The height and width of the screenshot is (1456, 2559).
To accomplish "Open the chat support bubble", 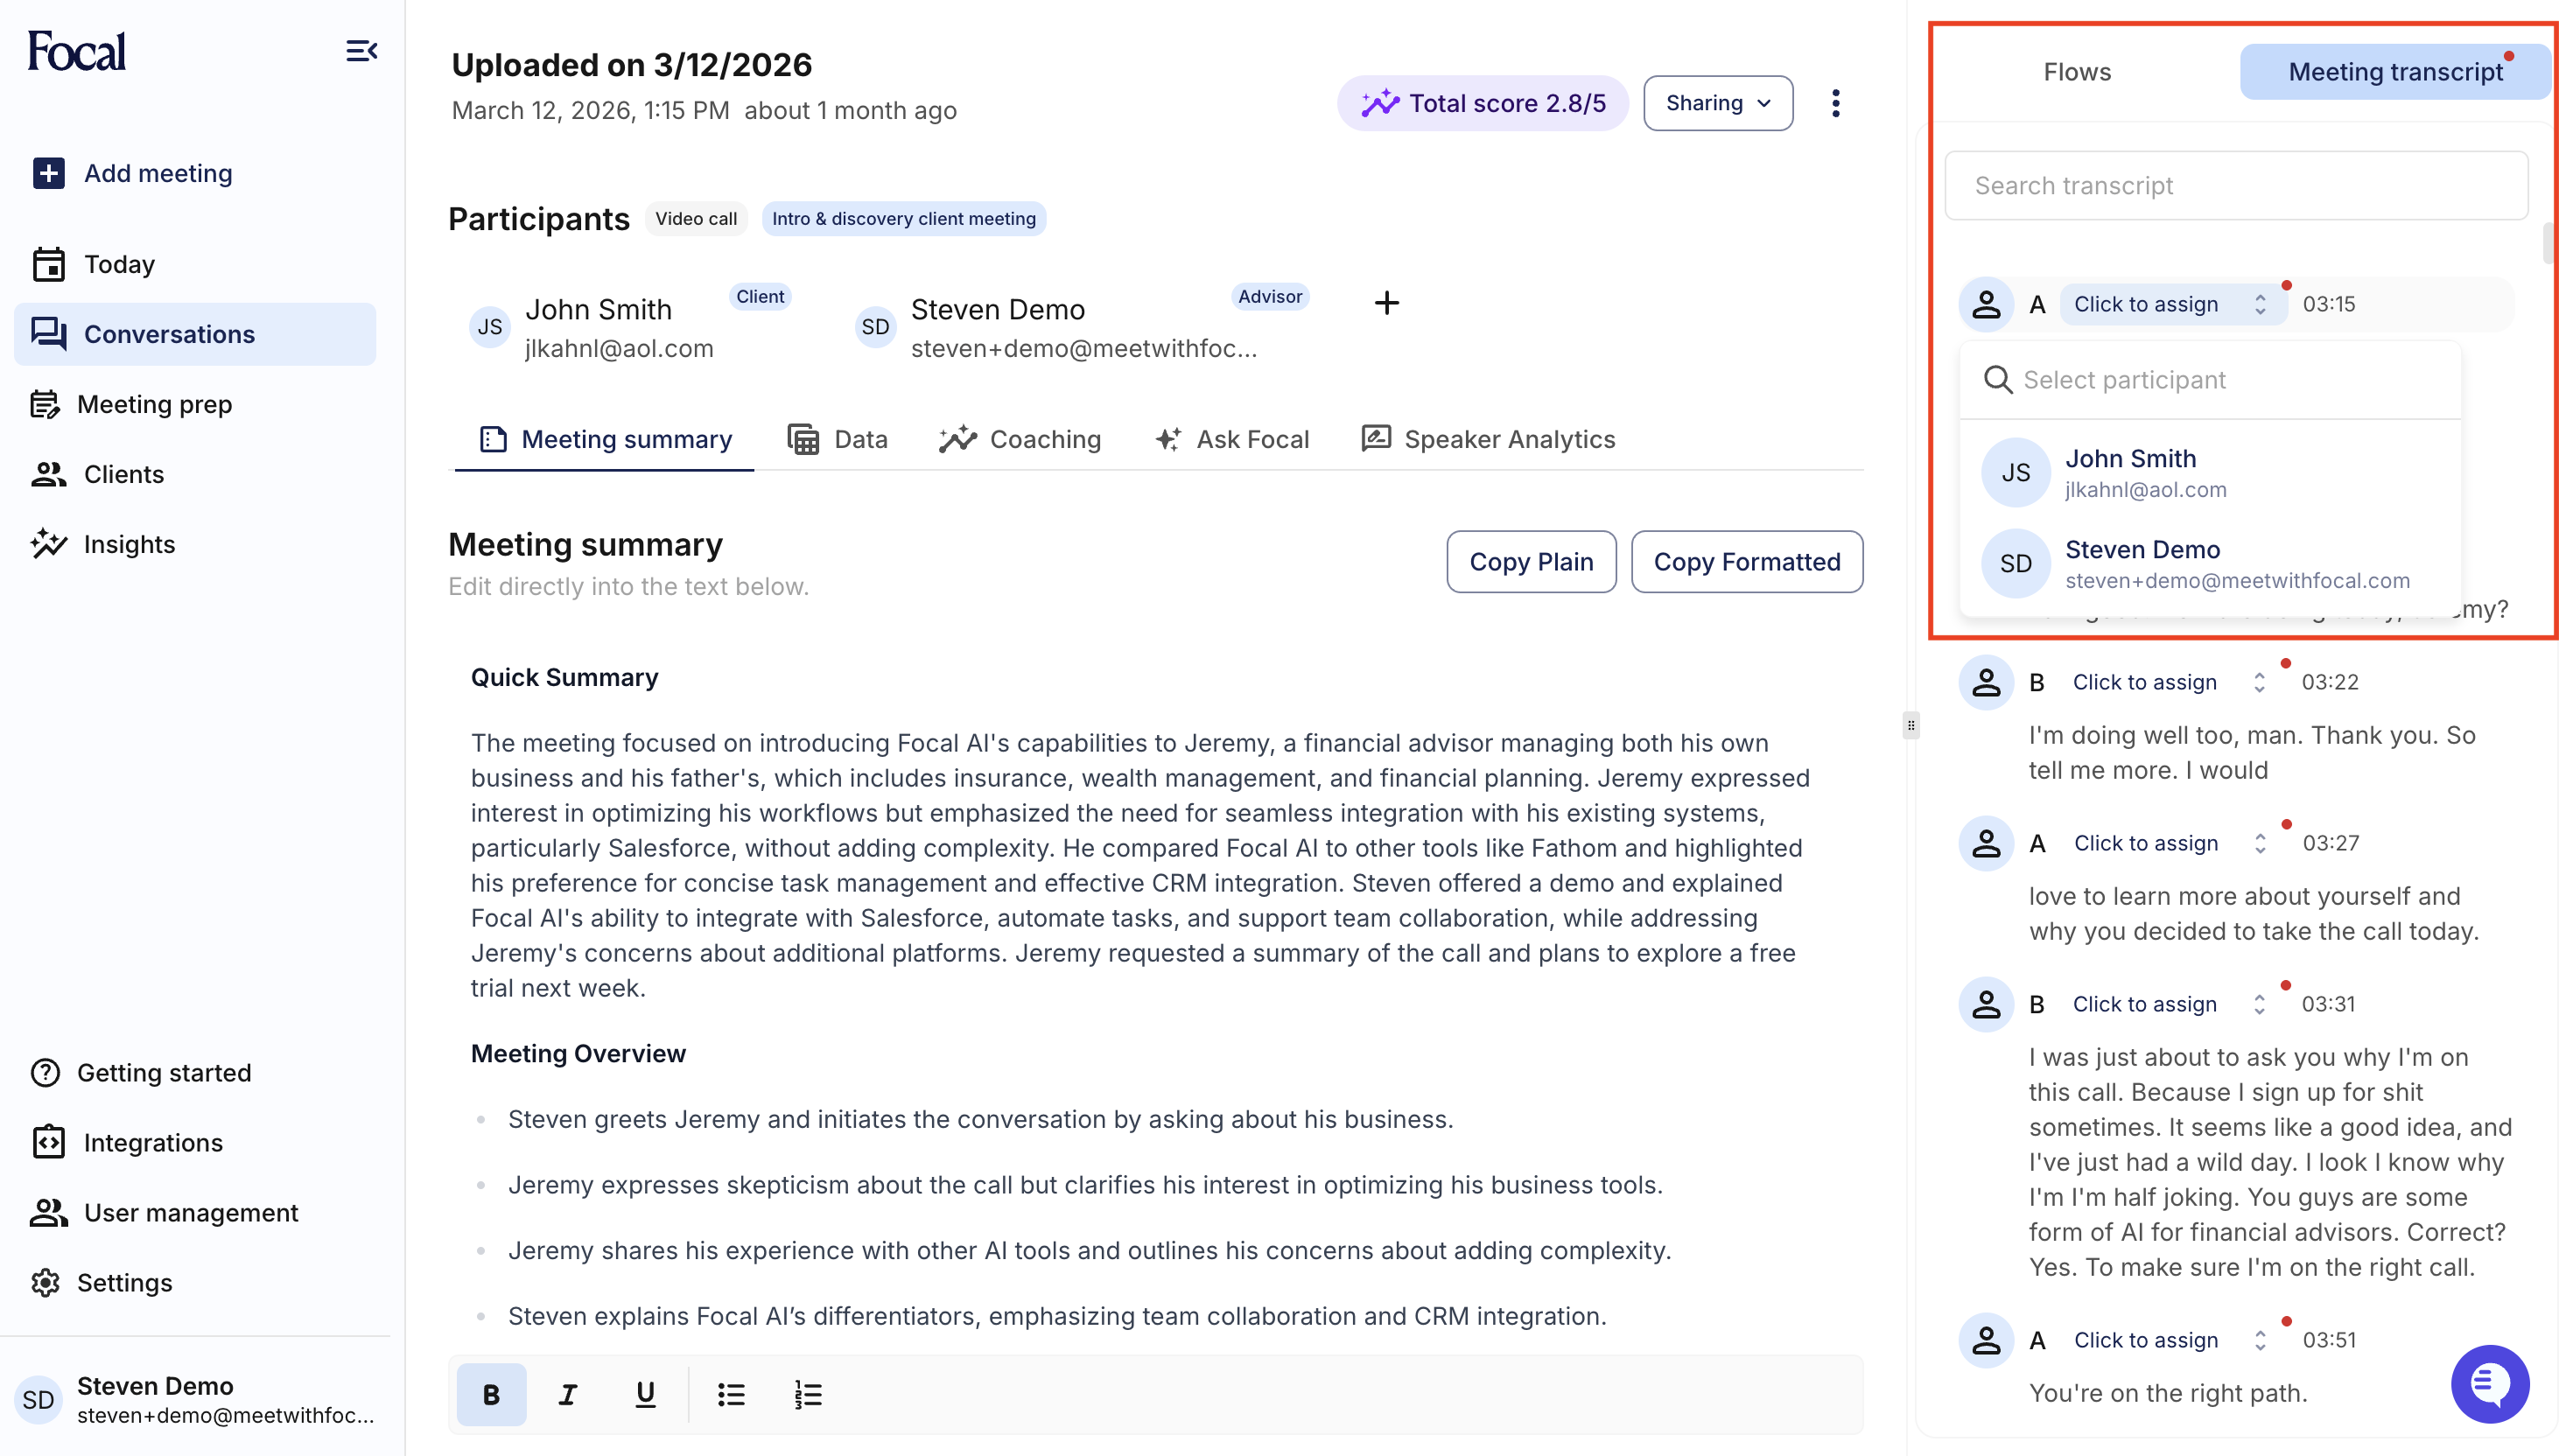I will [x=2490, y=1383].
